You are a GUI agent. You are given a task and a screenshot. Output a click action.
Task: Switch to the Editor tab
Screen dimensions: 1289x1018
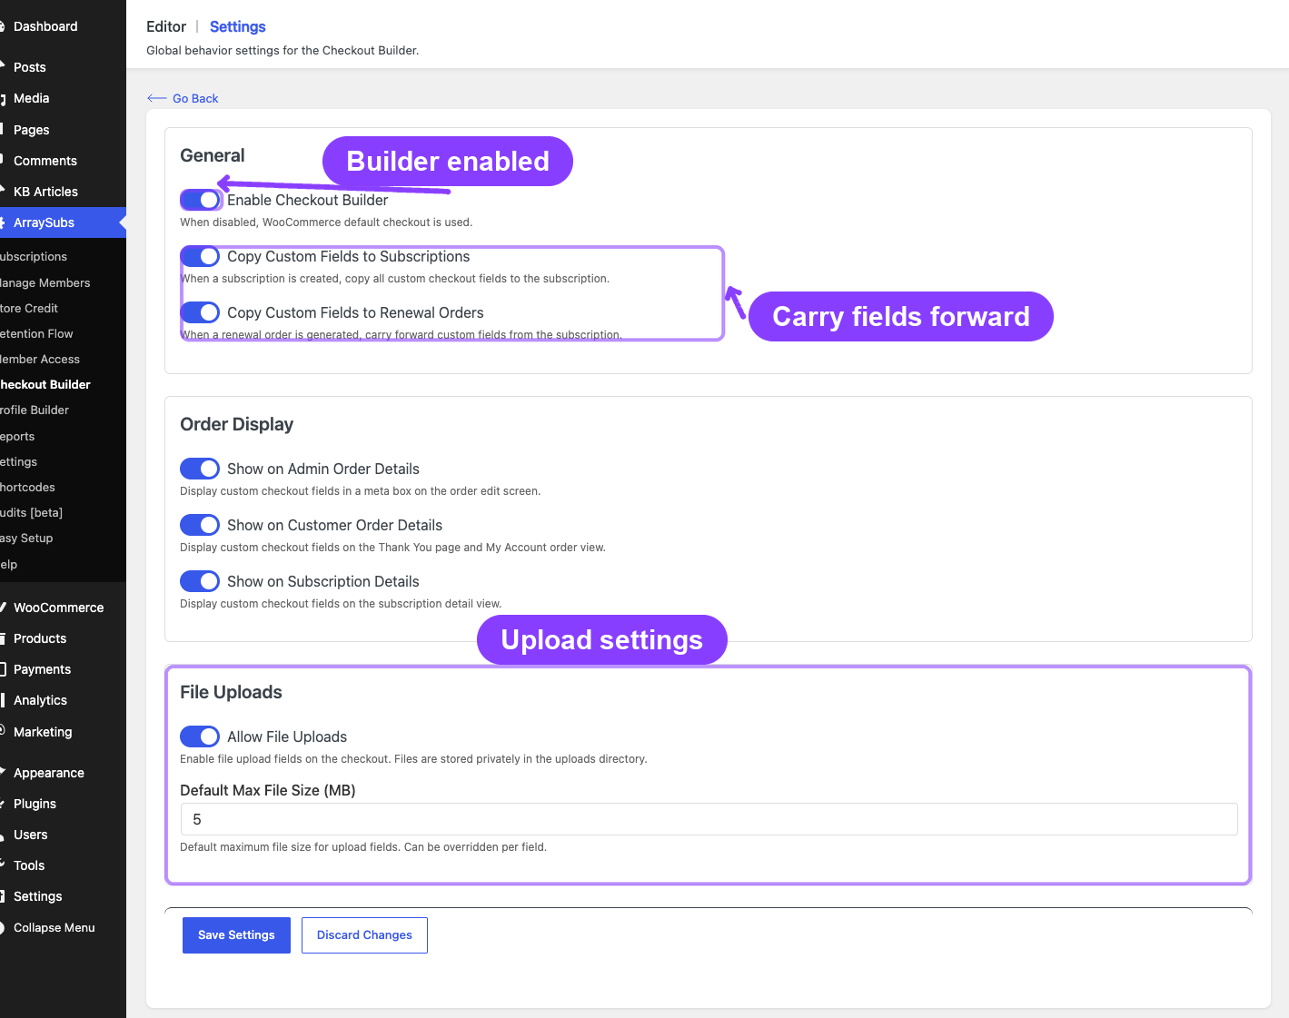pyautogui.click(x=166, y=26)
